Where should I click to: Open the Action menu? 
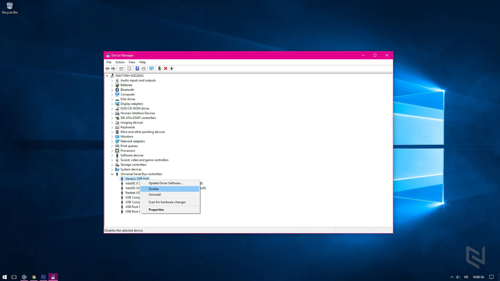click(120, 62)
